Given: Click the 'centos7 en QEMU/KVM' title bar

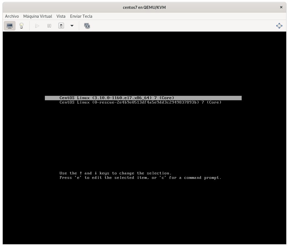Looking at the screenshot, I should pyautogui.click(x=144, y=7).
